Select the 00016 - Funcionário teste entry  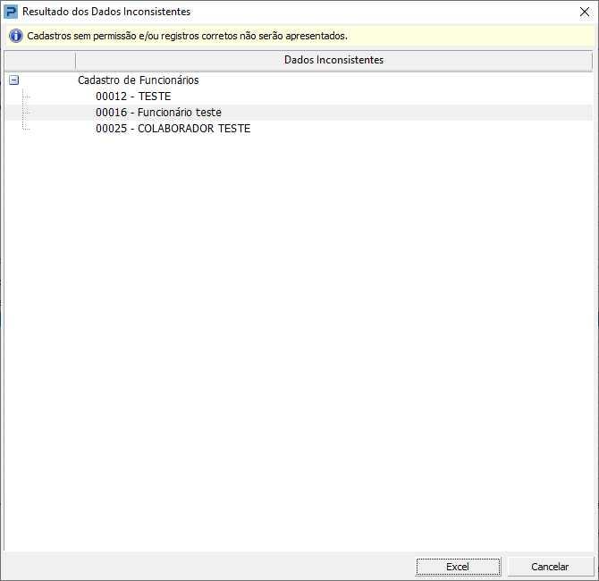pyautogui.click(x=299, y=113)
